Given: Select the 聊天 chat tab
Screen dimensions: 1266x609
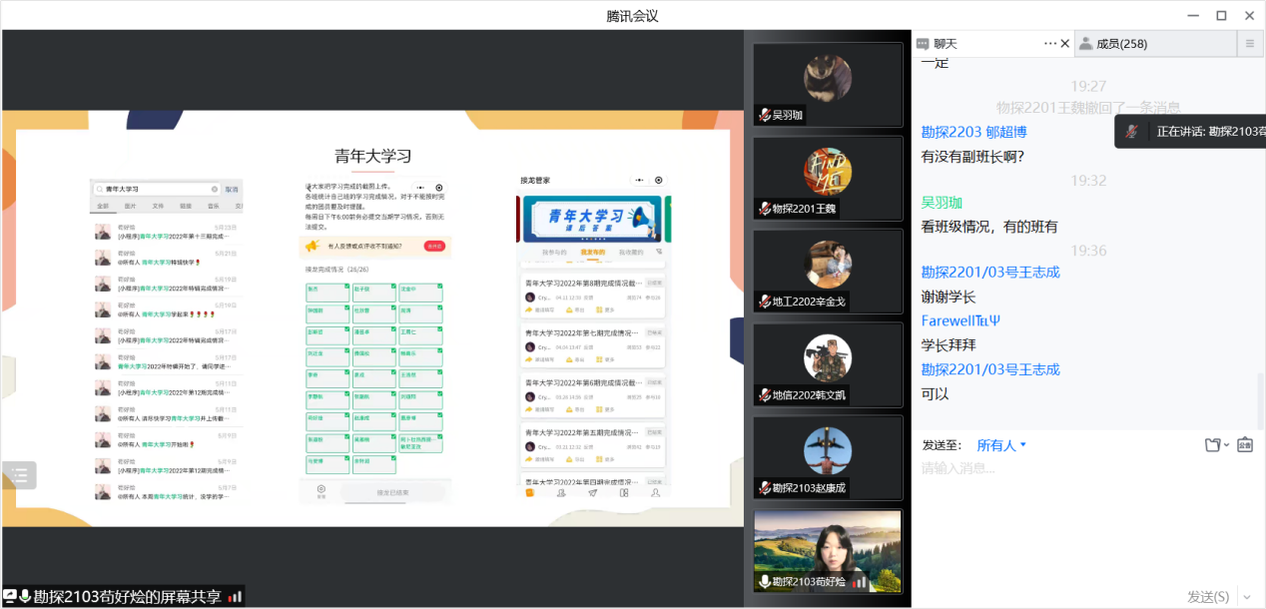Looking at the screenshot, I should 945,44.
